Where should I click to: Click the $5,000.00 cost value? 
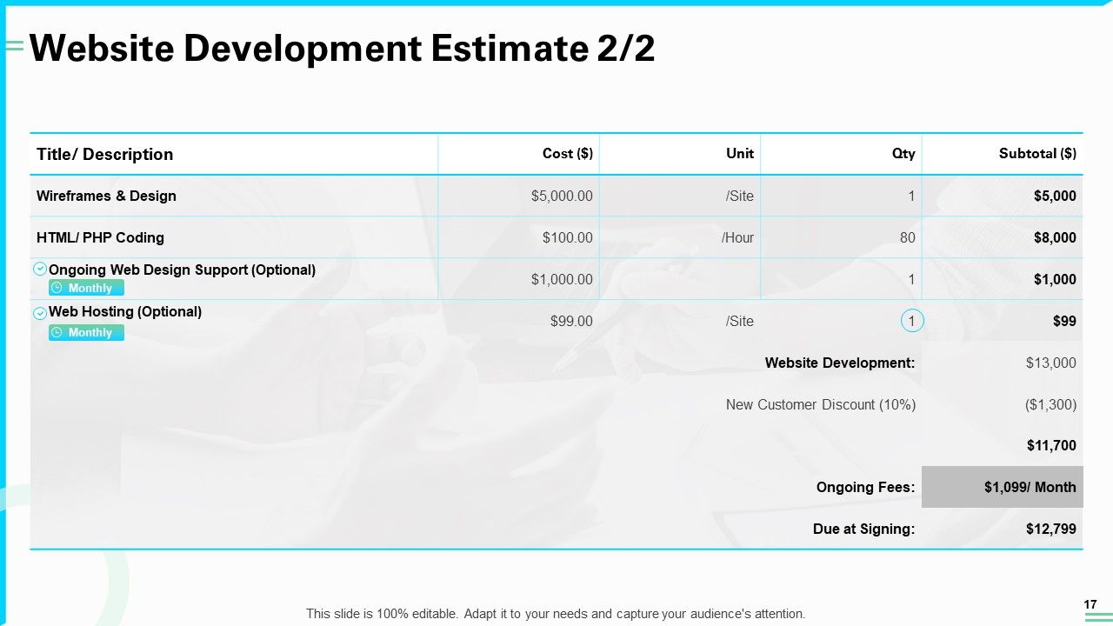click(562, 196)
